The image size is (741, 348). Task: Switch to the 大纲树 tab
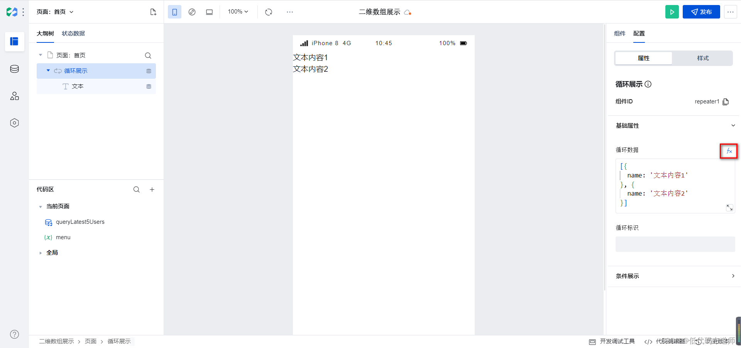(45, 34)
